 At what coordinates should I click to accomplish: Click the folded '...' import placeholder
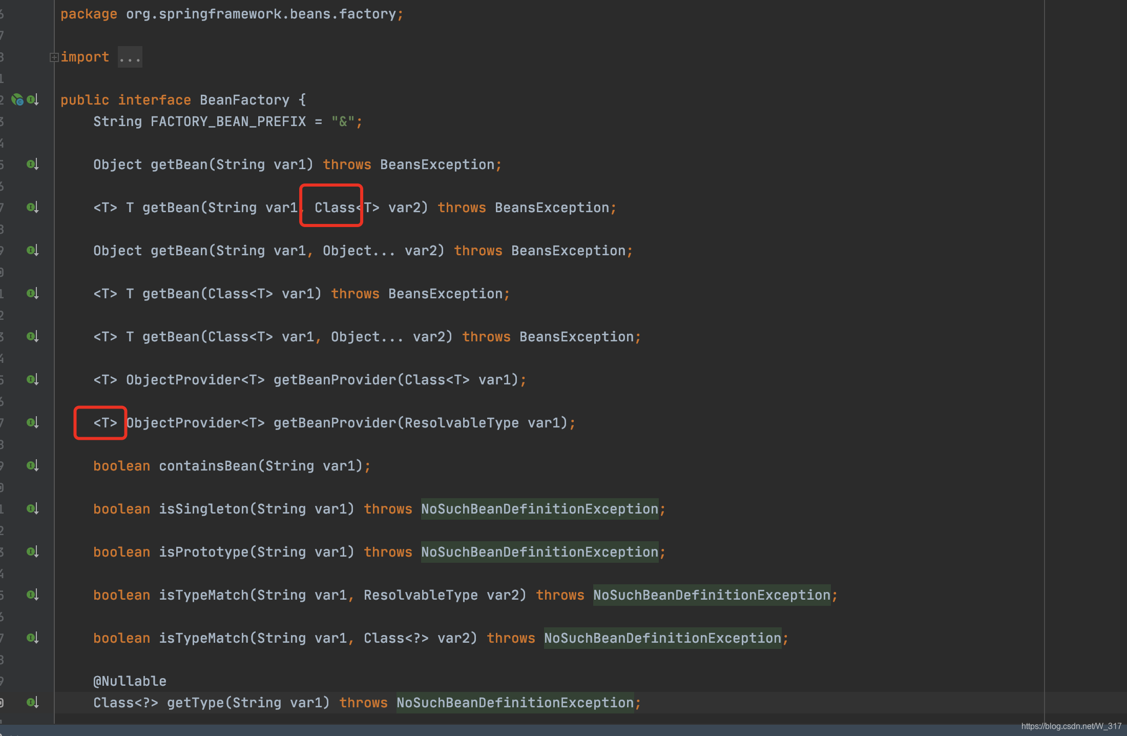click(130, 57)
